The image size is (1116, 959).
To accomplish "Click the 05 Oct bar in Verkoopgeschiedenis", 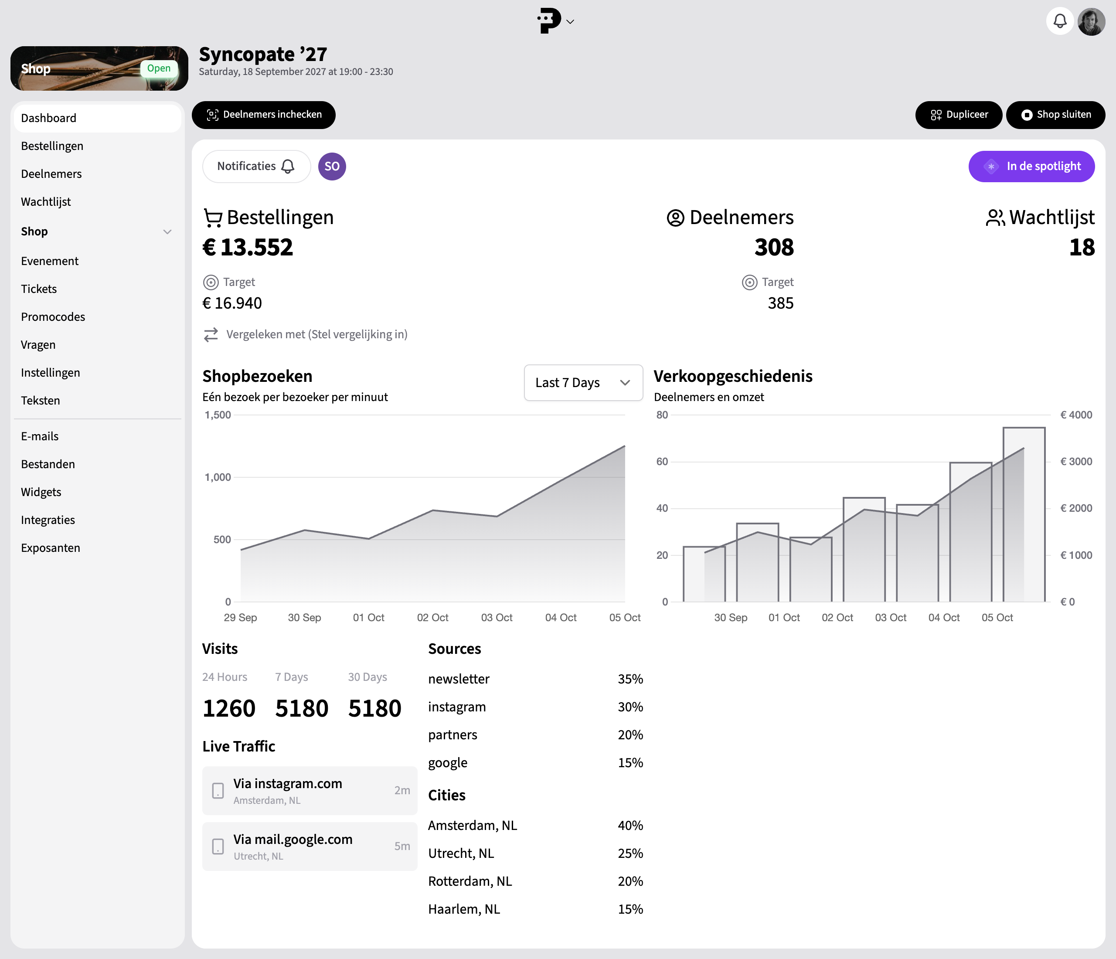I will pos(1024,514).
